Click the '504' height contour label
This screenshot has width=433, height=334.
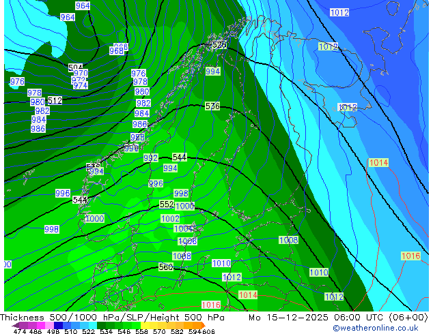(x=75, y=67)
